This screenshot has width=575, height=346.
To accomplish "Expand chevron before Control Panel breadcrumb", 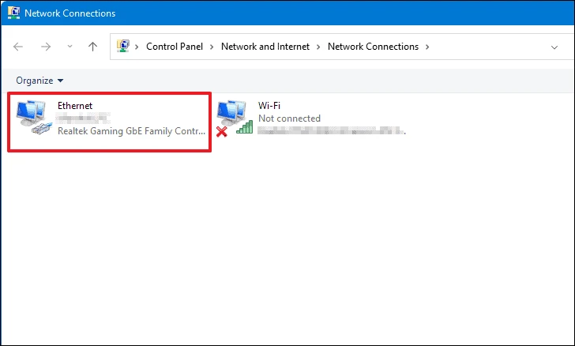I will tap(137, 47).
